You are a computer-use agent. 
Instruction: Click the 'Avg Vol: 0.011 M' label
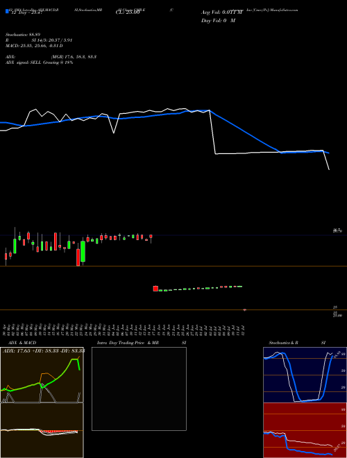[222, 12]
